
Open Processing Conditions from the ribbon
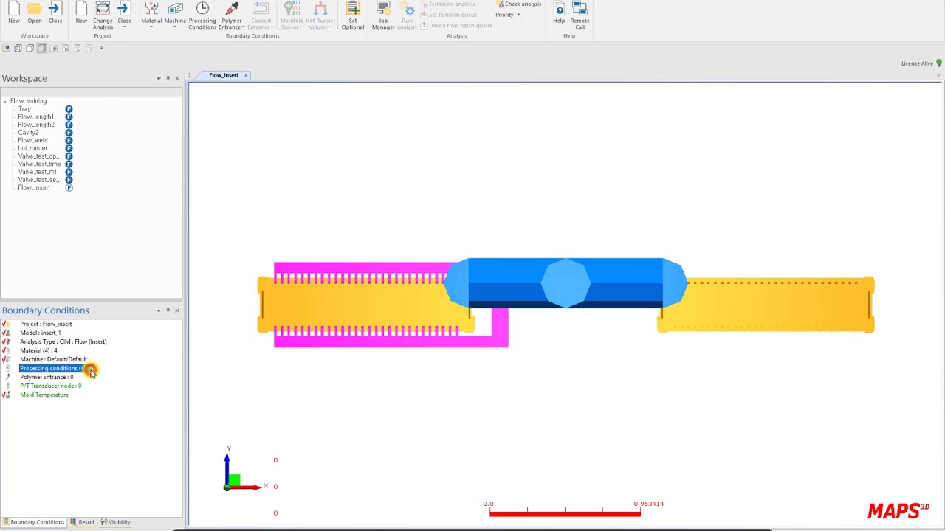tap(202, 15)
